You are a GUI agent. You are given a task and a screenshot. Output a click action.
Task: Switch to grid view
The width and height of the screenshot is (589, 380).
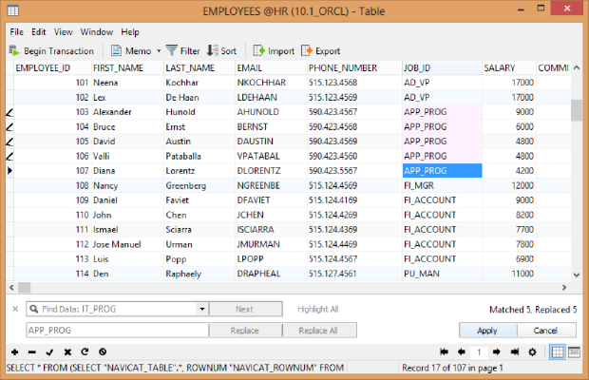pos(558,351)
